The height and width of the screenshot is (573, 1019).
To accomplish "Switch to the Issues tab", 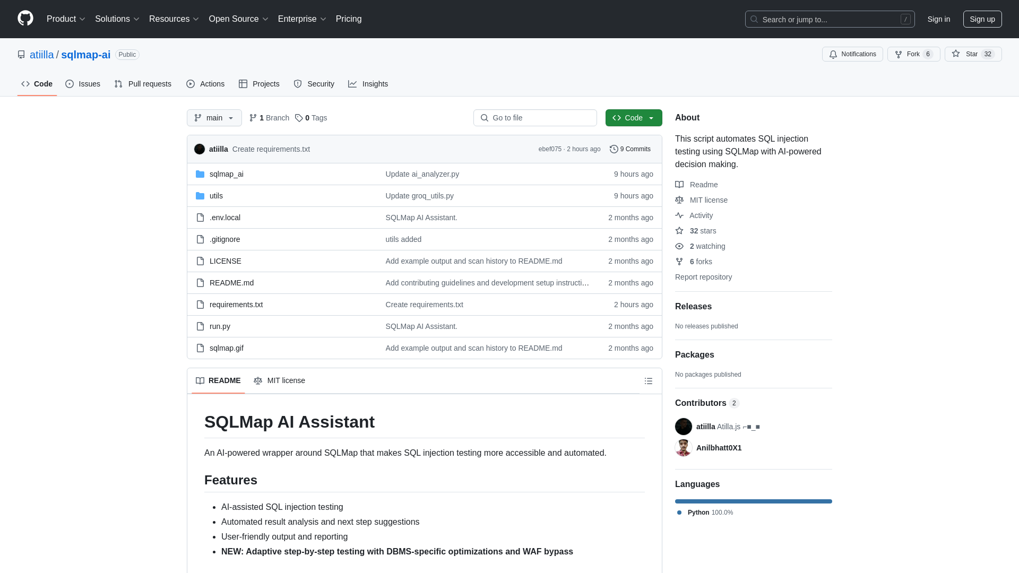I will 83,84.
